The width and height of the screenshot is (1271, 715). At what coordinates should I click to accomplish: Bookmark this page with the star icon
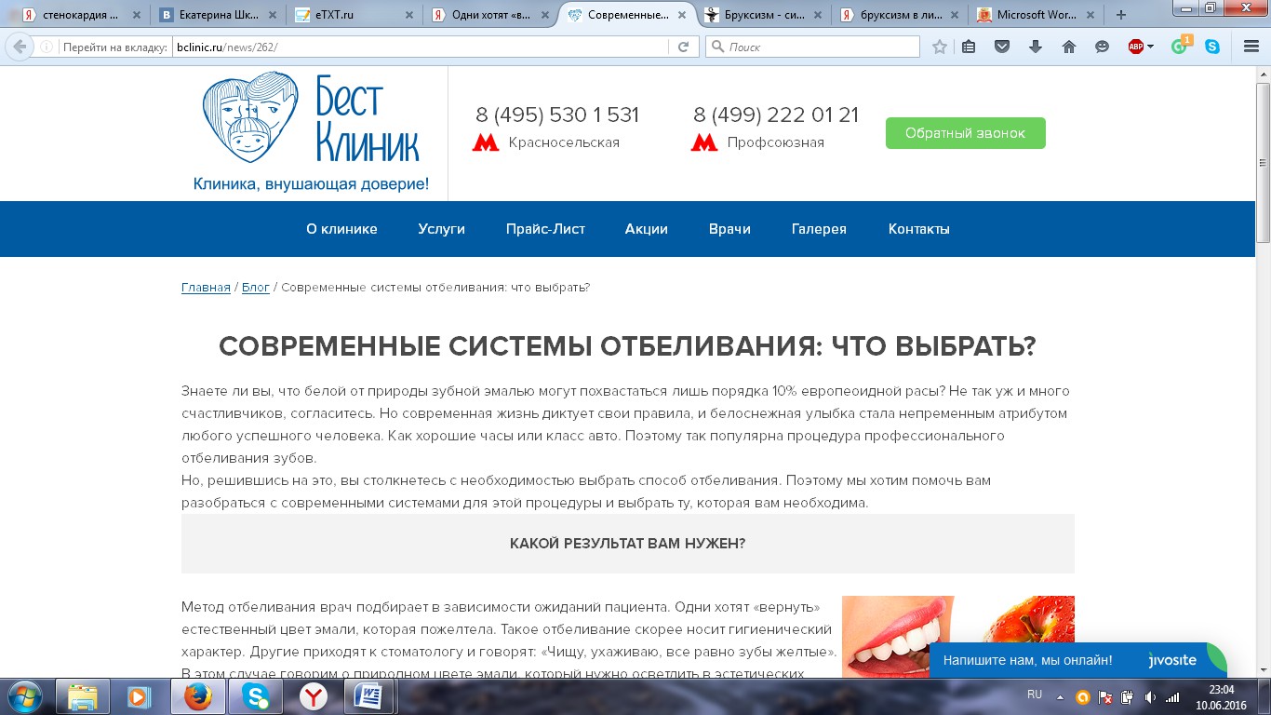coord(940,47)
